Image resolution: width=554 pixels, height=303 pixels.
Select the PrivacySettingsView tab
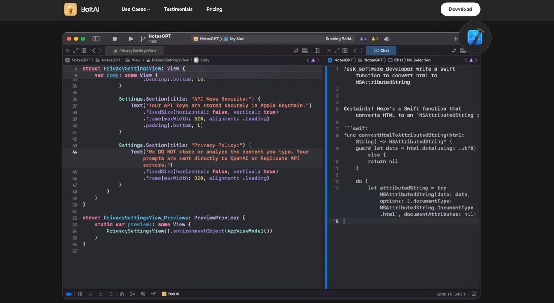(135, 50)
